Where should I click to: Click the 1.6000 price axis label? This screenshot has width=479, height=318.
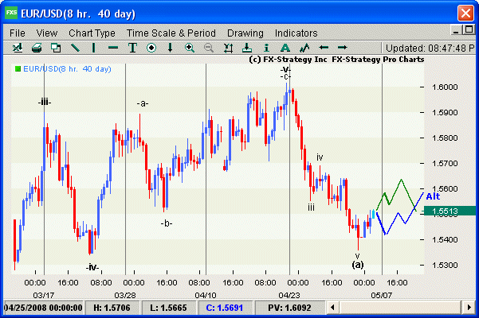pyautogui.click(x=445, y=87)
